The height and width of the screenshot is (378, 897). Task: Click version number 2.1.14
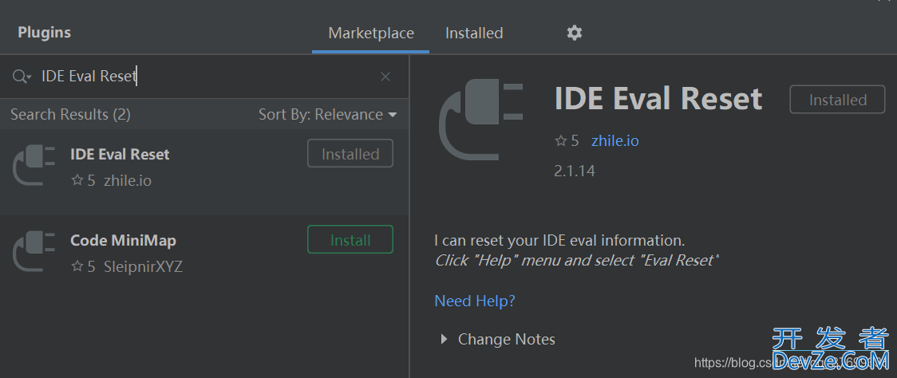[575, 171]
